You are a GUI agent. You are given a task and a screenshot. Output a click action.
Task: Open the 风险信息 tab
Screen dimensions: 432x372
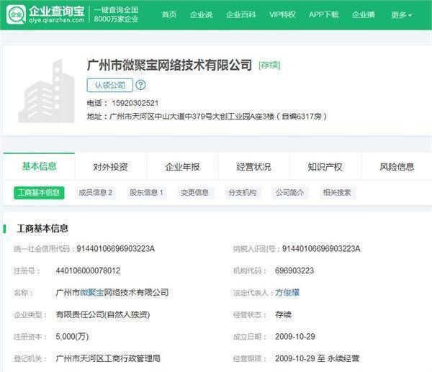(397, 167)
